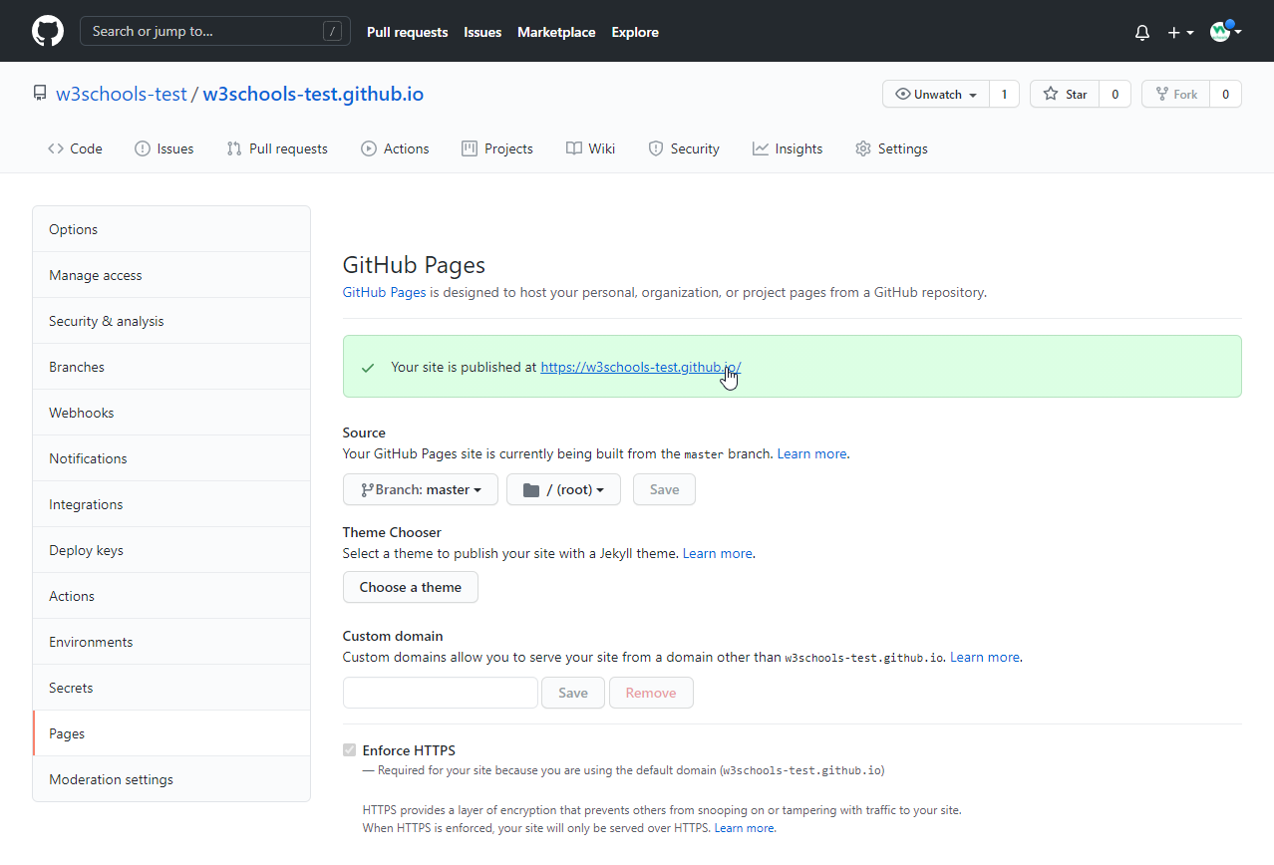1274x865 pixels.
Task: Open Deploy keys in sidebar
Action: 171,550
